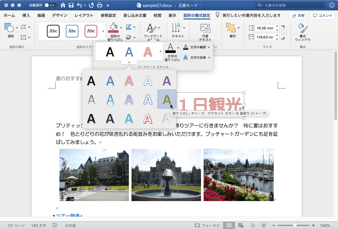Click the zoom slider in status bar

pos(295,225)
